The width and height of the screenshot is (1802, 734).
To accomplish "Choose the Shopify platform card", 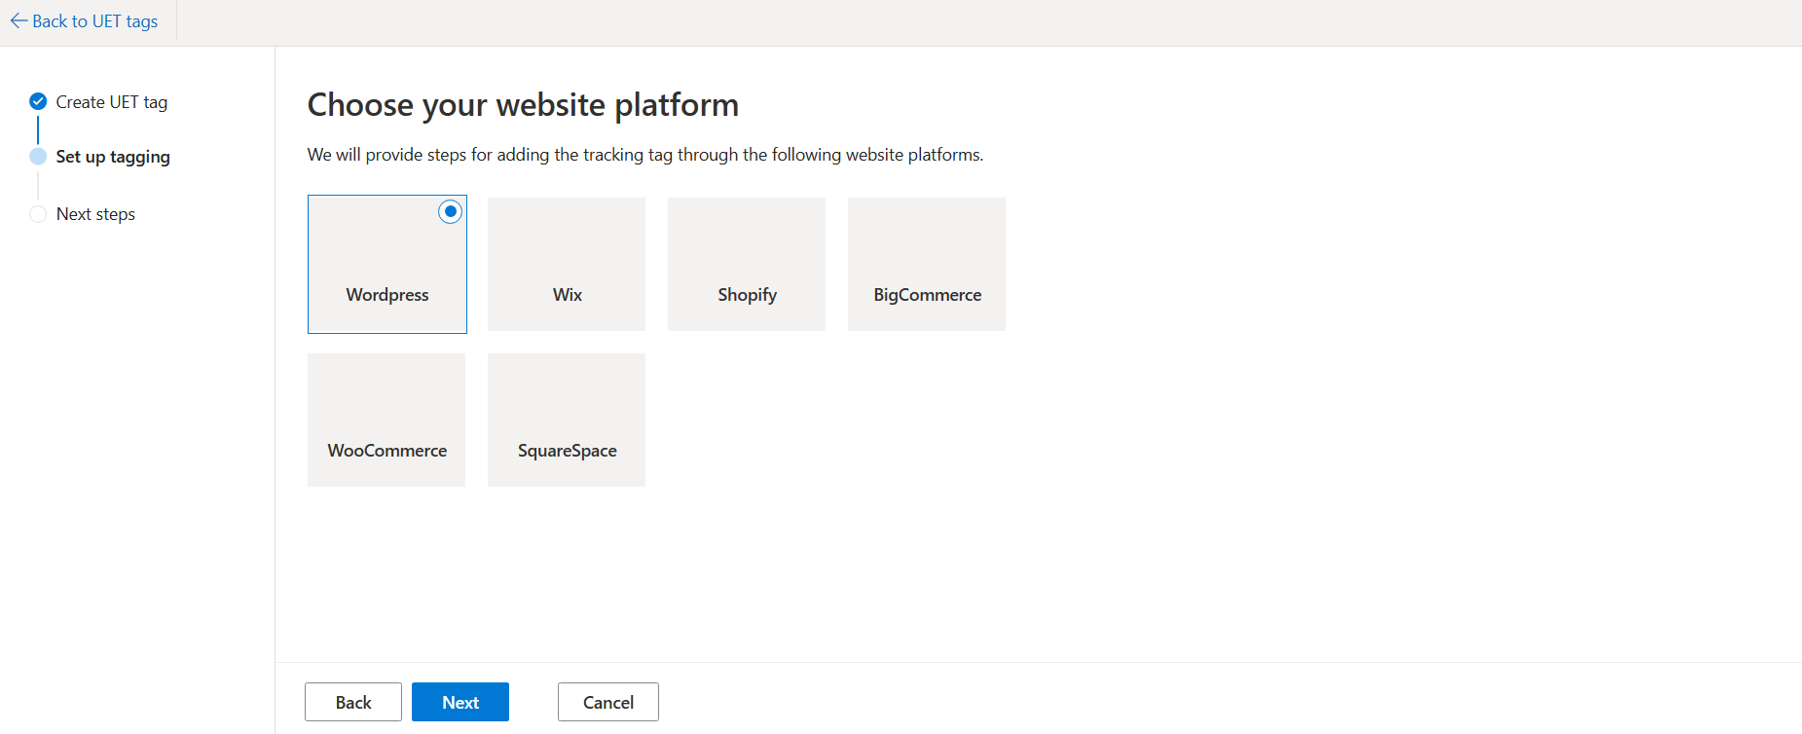I will (x=747, y=264).
